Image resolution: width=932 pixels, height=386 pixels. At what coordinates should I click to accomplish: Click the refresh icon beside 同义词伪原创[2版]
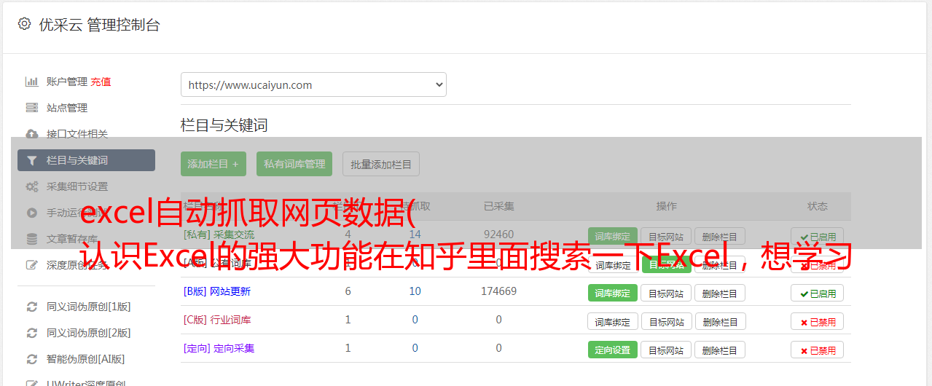point(32,333)
